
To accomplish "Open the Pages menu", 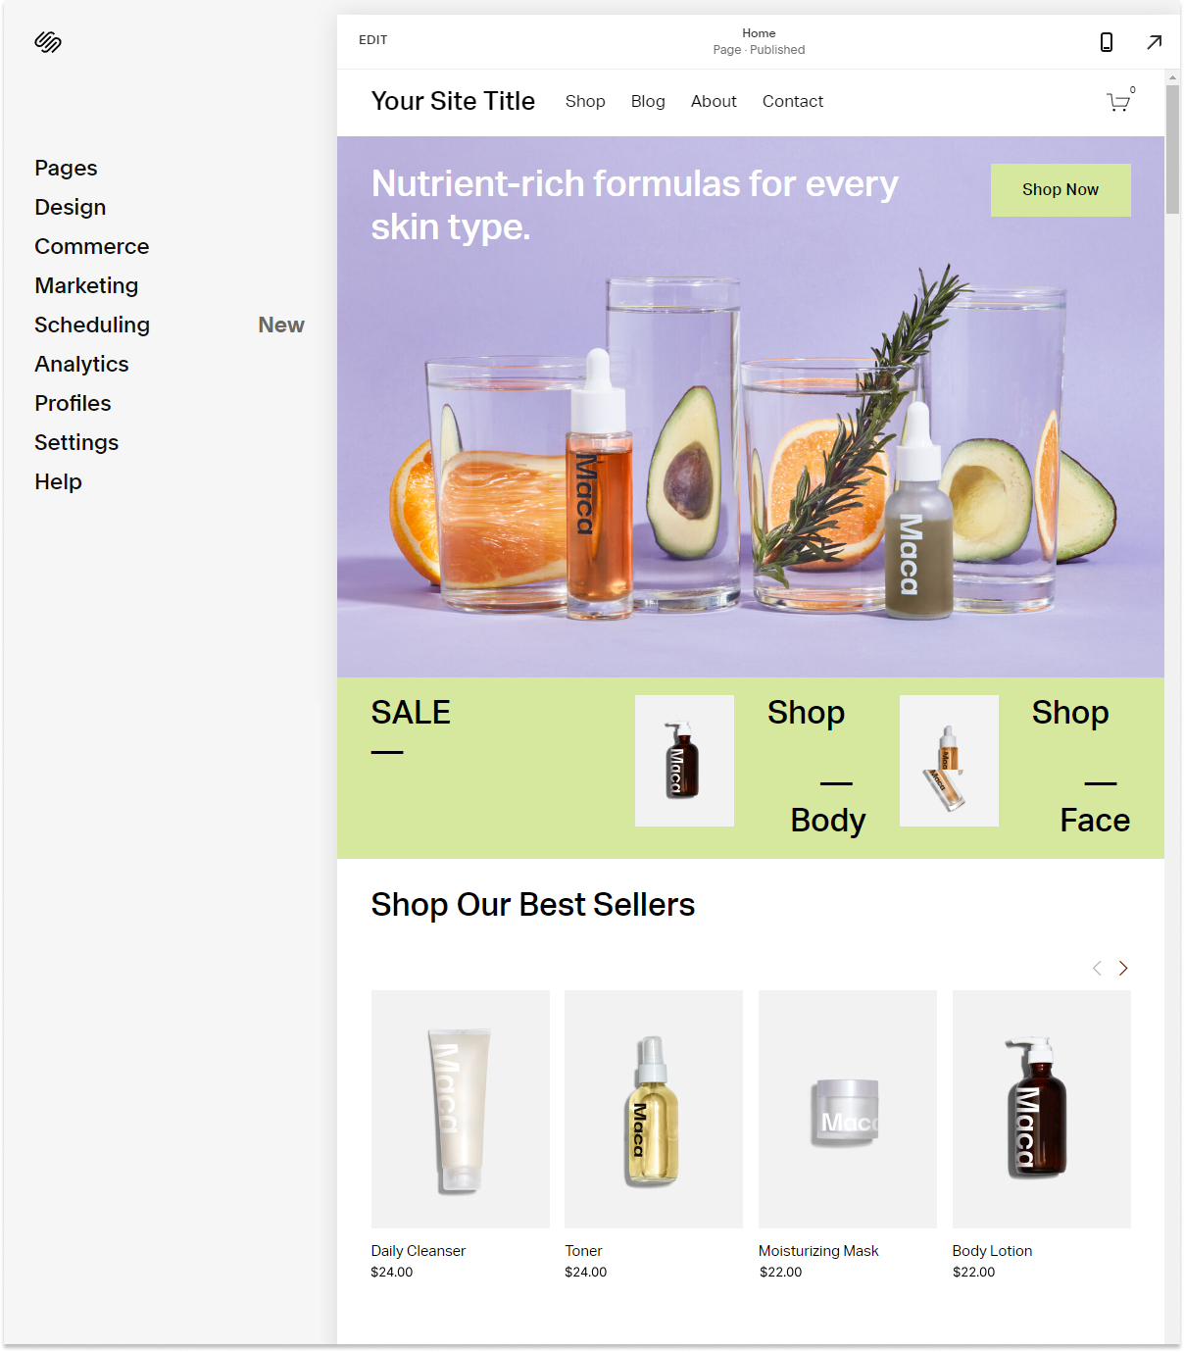I will point(66,168).
